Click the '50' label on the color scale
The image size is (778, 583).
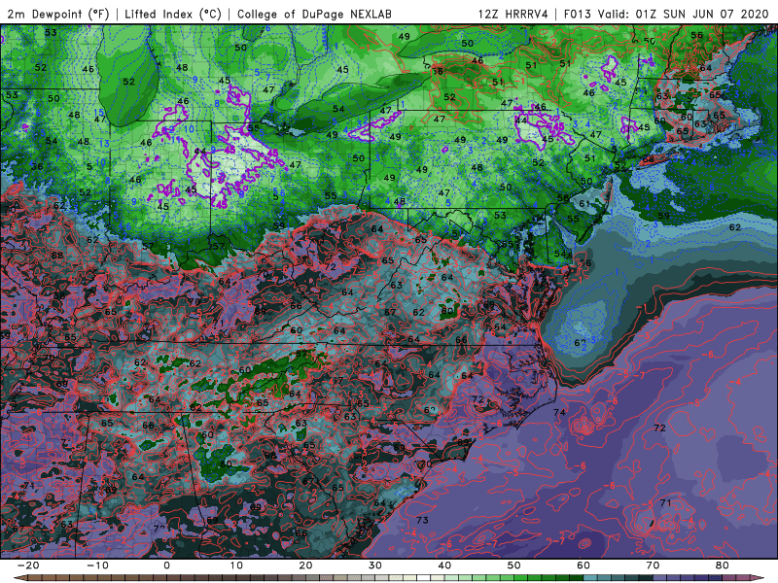tap(514, 566)
